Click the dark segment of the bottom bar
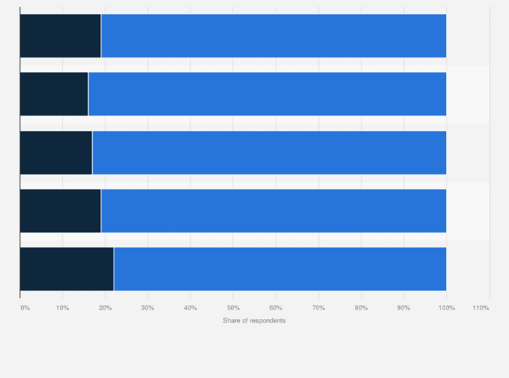The height and width of the screenshot is (378, 509). [67, 269]
